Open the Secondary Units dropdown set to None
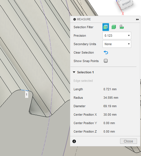 (x=117, y=44)
